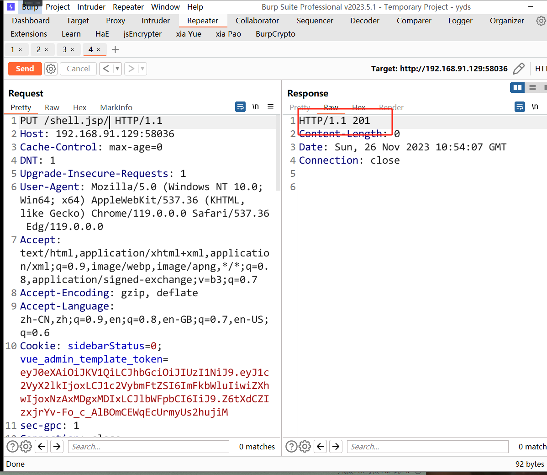Switch to Proxy tab
Image resolution: width=547 pixels, height=475 pixels.
pos(116,21)
